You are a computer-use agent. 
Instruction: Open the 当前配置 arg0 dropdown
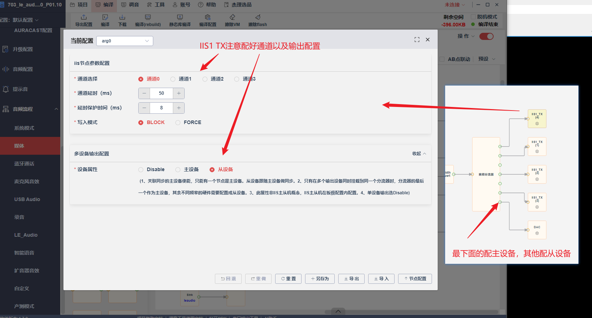tap(125, 41)
